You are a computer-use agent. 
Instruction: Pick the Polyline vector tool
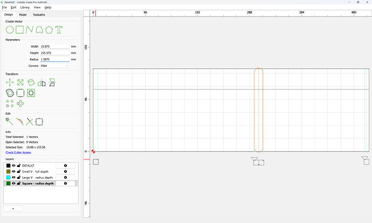(30, 30)
